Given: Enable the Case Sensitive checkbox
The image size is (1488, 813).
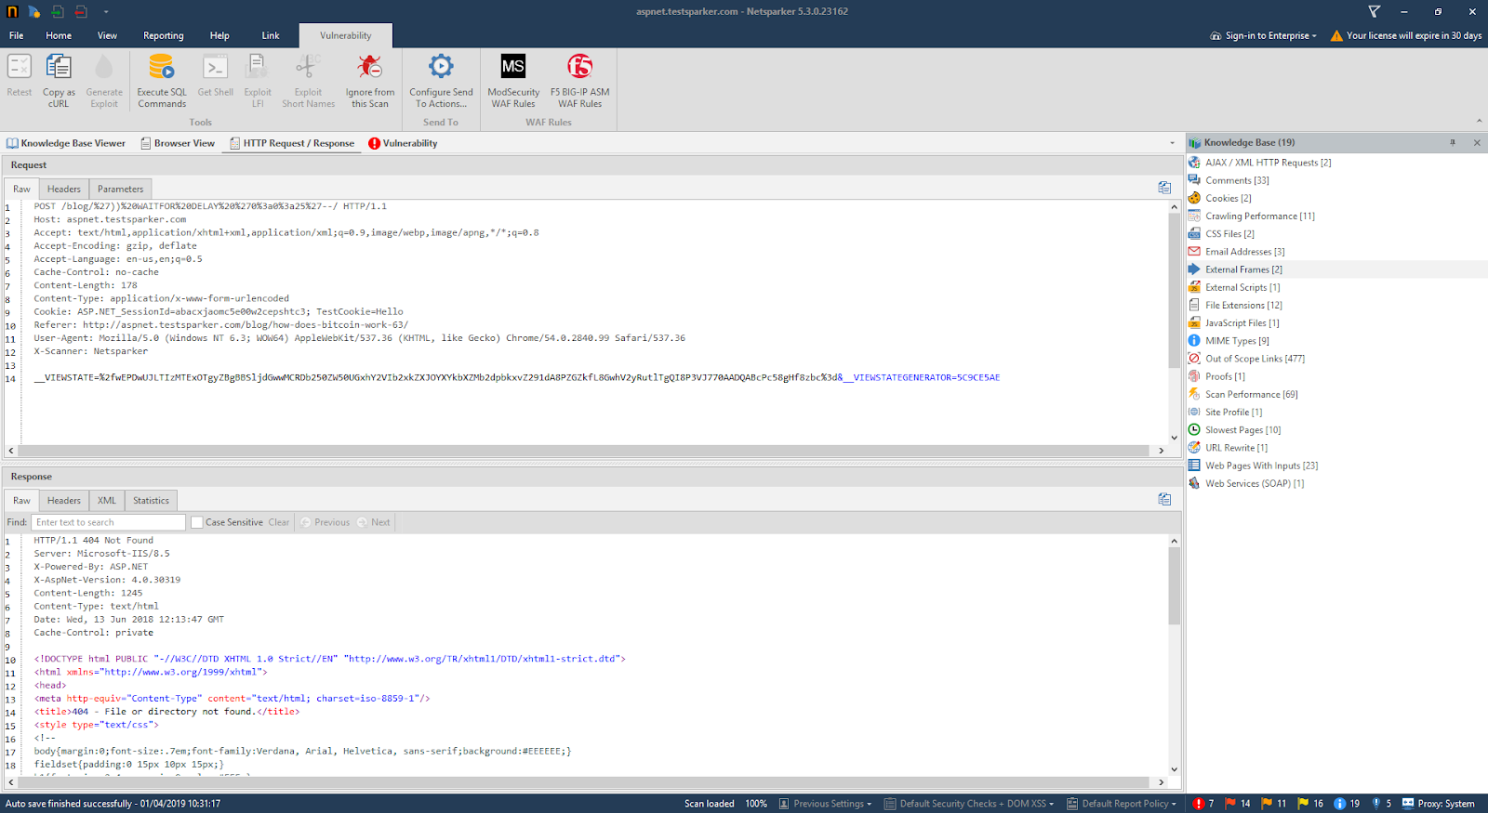Looking at the screenshot, I should (197, 522).
